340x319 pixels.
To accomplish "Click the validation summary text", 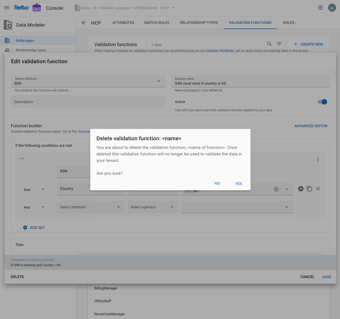I will pyautogui.click(x=36, y=265).
